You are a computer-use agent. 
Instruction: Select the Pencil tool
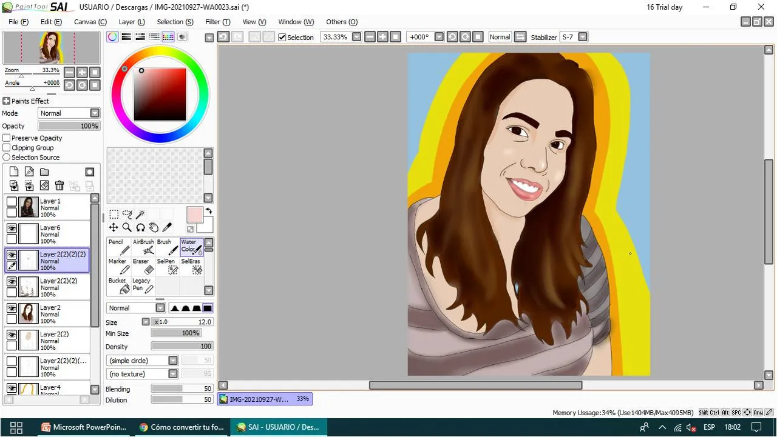click(118, 247)
